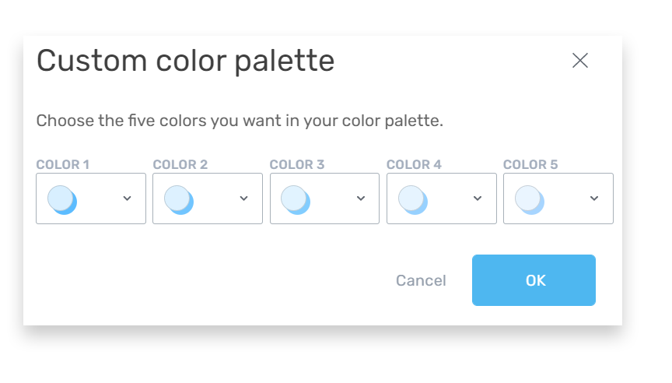The width and height of the screenshot is (672, 383).
Task: Click the COLOR 3 field label
Action: (x=297, y=165)
